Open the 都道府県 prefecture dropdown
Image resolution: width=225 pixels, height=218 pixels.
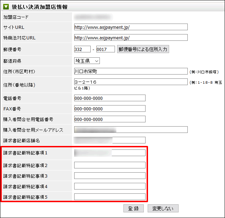(x=87, y=61)
